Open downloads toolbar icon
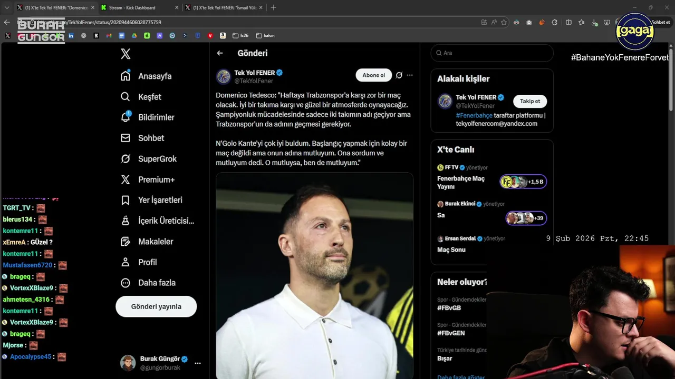The height and width of the screenshot is (379, 675). pyautogui.click(x=595, y=23)
